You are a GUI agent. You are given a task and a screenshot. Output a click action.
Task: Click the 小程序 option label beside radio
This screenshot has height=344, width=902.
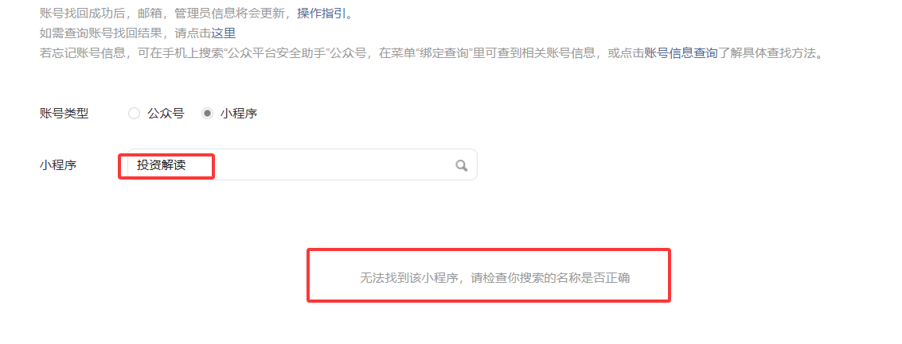click(x=239, y=114)
